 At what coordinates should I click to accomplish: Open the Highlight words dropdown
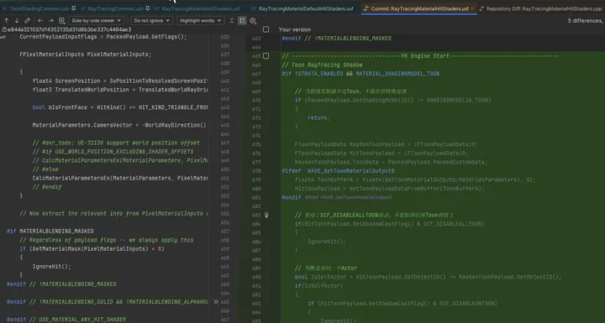pyautogui.click(x=200, y=20)
